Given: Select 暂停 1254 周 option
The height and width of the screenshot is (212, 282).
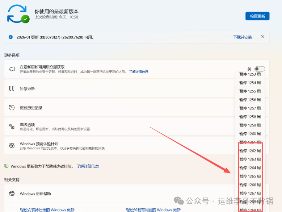Looking at the screenshot, I should tap(250, 83).
